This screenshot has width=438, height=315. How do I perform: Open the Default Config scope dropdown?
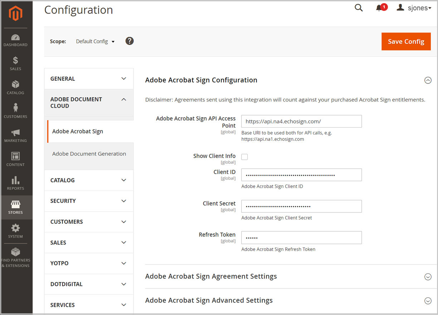[x=95, y=41]
